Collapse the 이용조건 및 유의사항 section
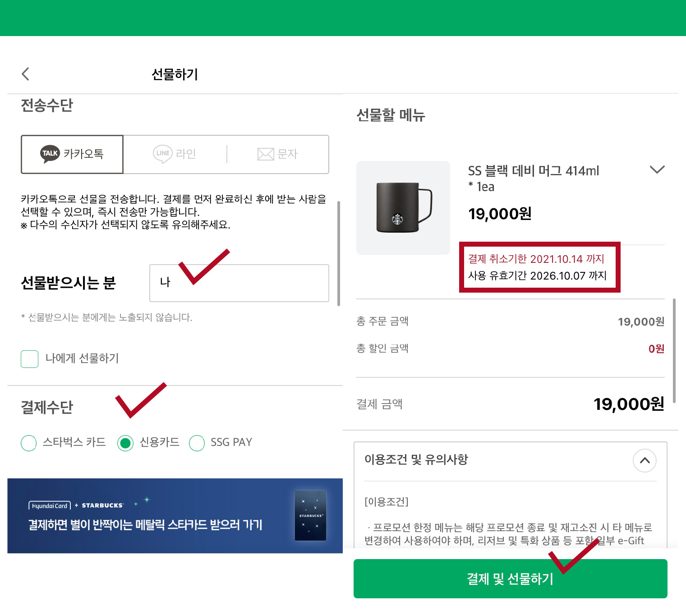This screenshot has height=615, width=686. point(645,460)
